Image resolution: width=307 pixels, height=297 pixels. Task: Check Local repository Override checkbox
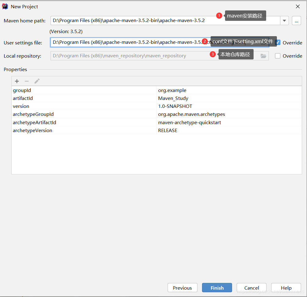click(x=278, y=56)
